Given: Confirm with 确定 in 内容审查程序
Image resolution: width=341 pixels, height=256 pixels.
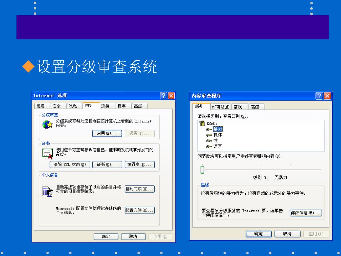Looking at the screenshot, I should point(258,234).
